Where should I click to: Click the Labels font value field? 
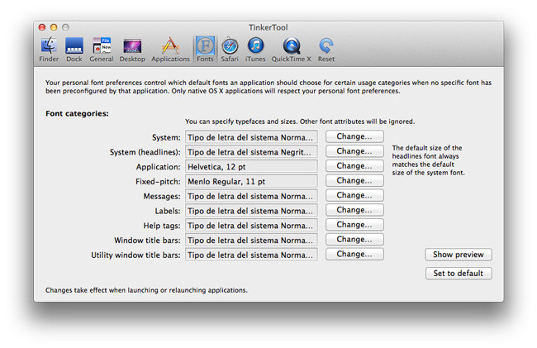(251, 211)
